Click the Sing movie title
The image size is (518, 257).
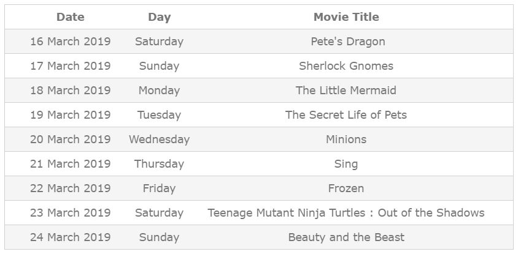coord(346,164)
